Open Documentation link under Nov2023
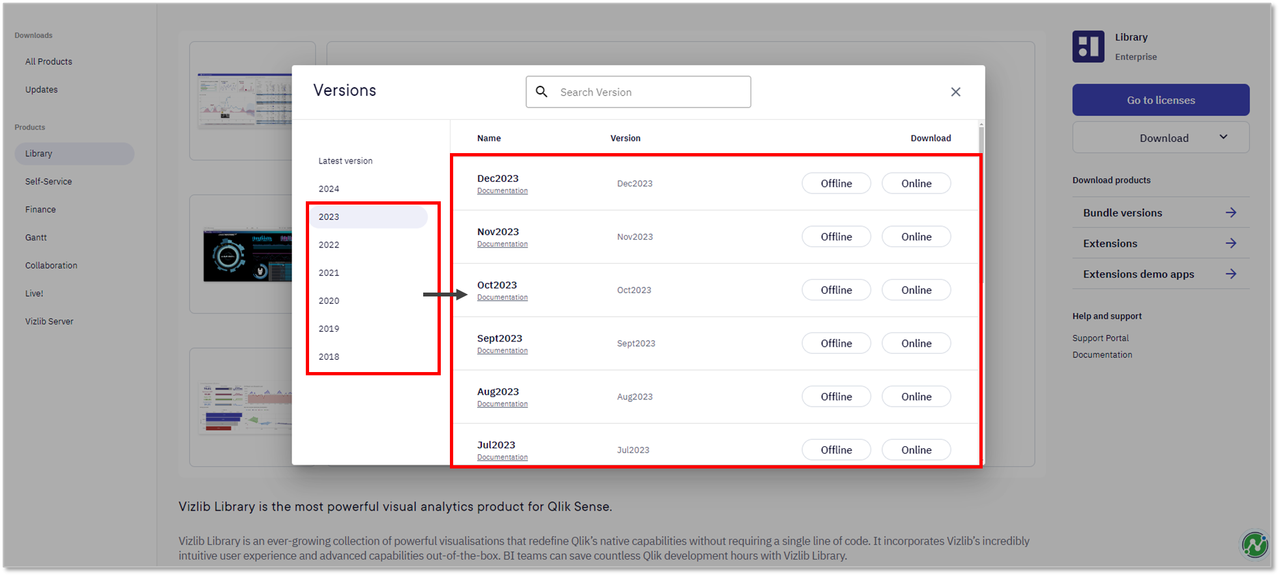Viewport: 1280px width, 576px height. point(502,244)
